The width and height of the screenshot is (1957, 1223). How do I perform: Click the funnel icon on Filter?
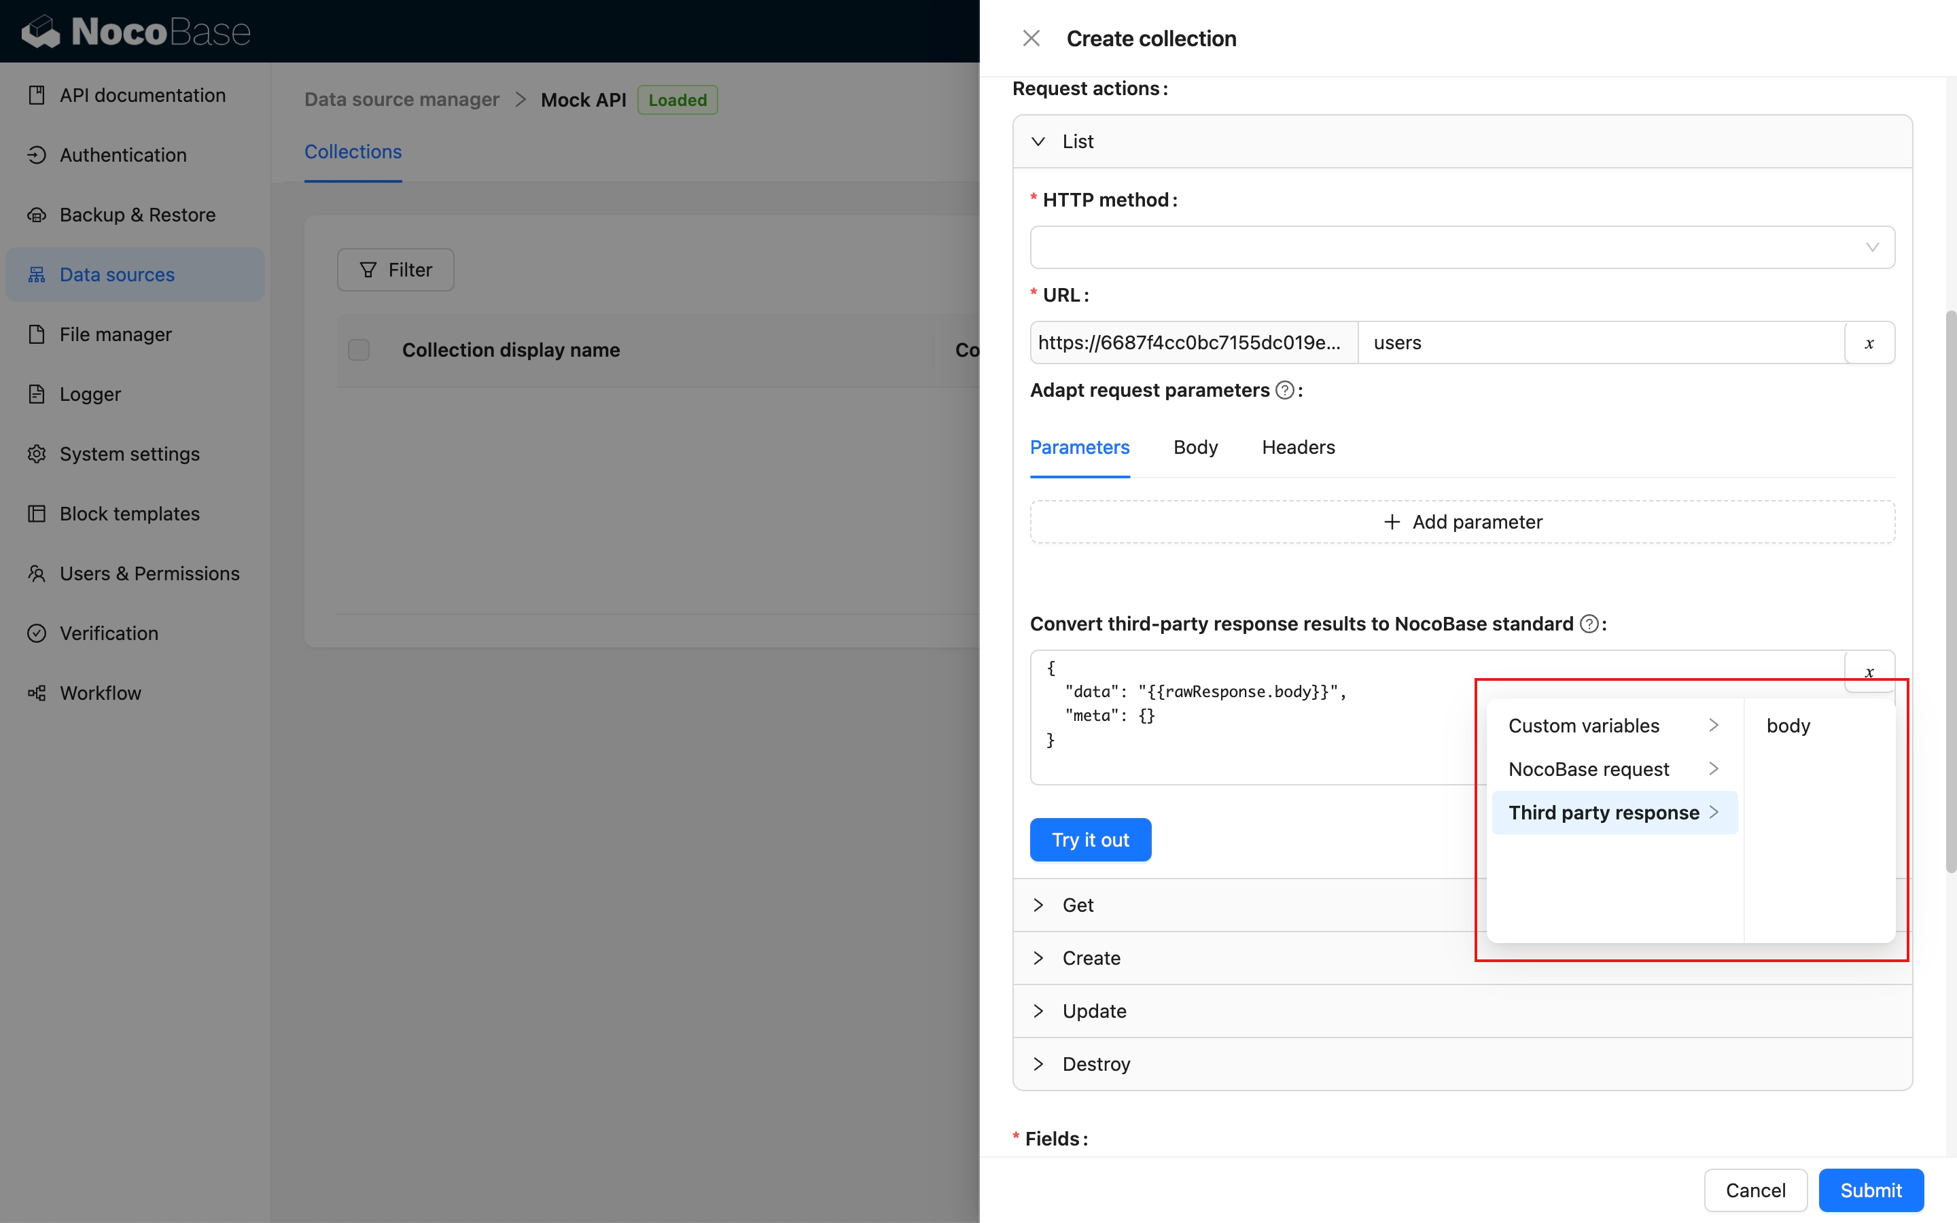tap(368, 270)
